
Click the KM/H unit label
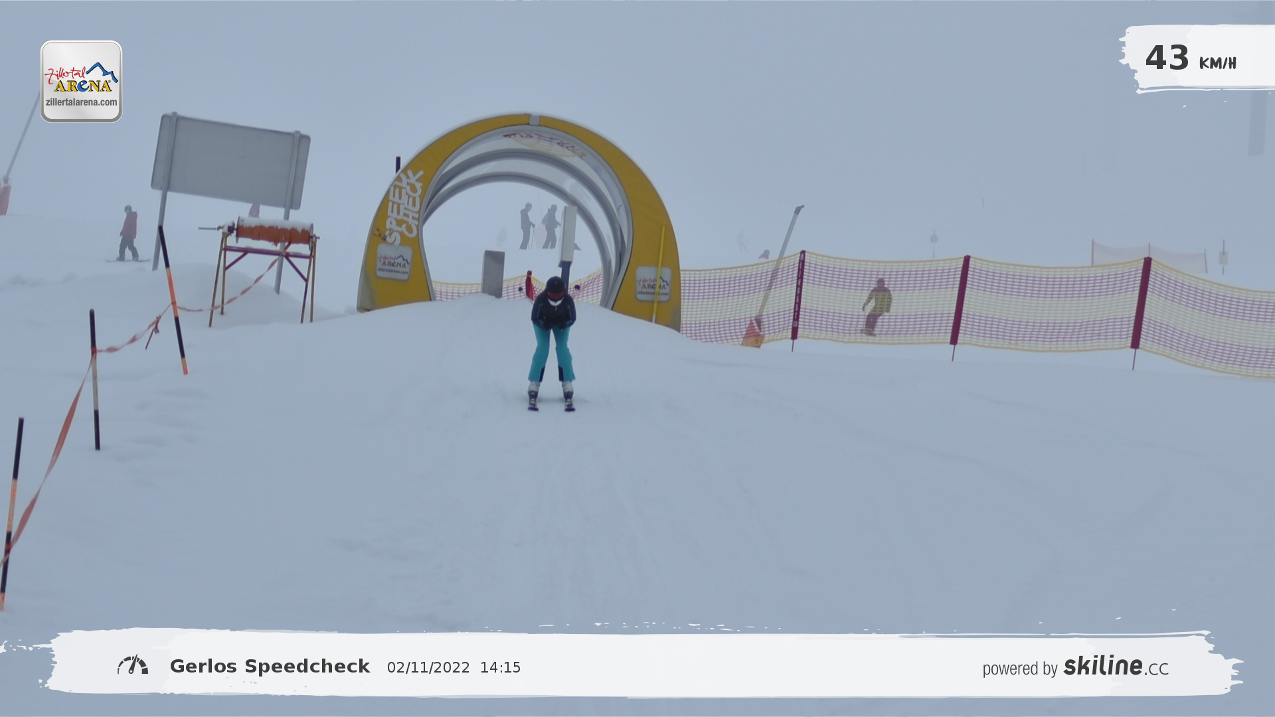[1217, 64]
